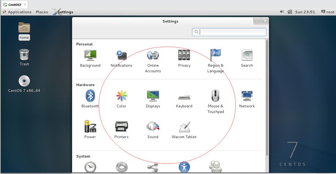The height and width of the screenshot is (174, 336).
Task: Open the Online Accounts panel
Action: (153, 61)
